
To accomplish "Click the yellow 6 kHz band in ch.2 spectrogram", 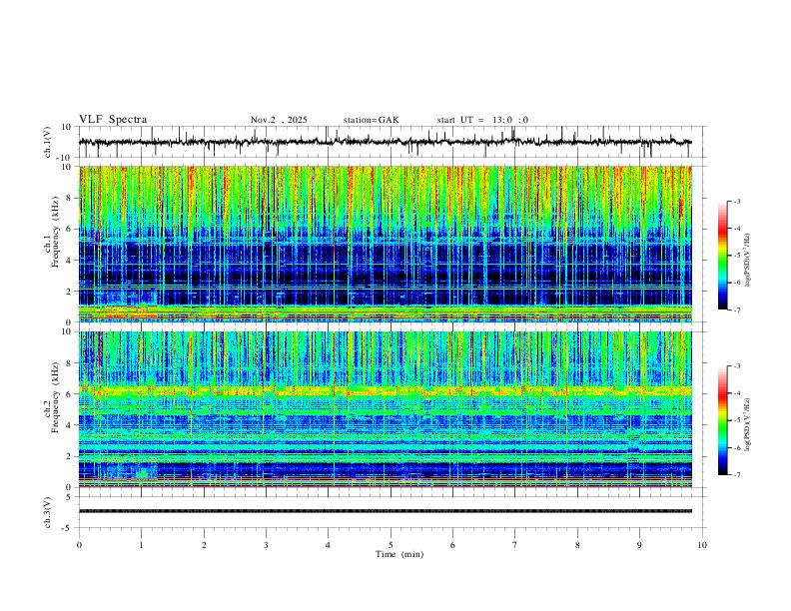I will [385, 390].
